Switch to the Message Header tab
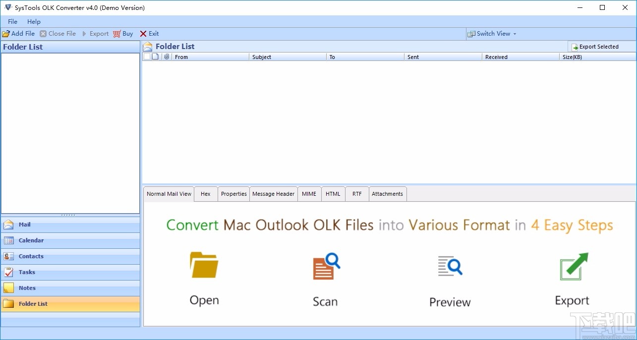The image size is (637, 340). tap(273, 194)
